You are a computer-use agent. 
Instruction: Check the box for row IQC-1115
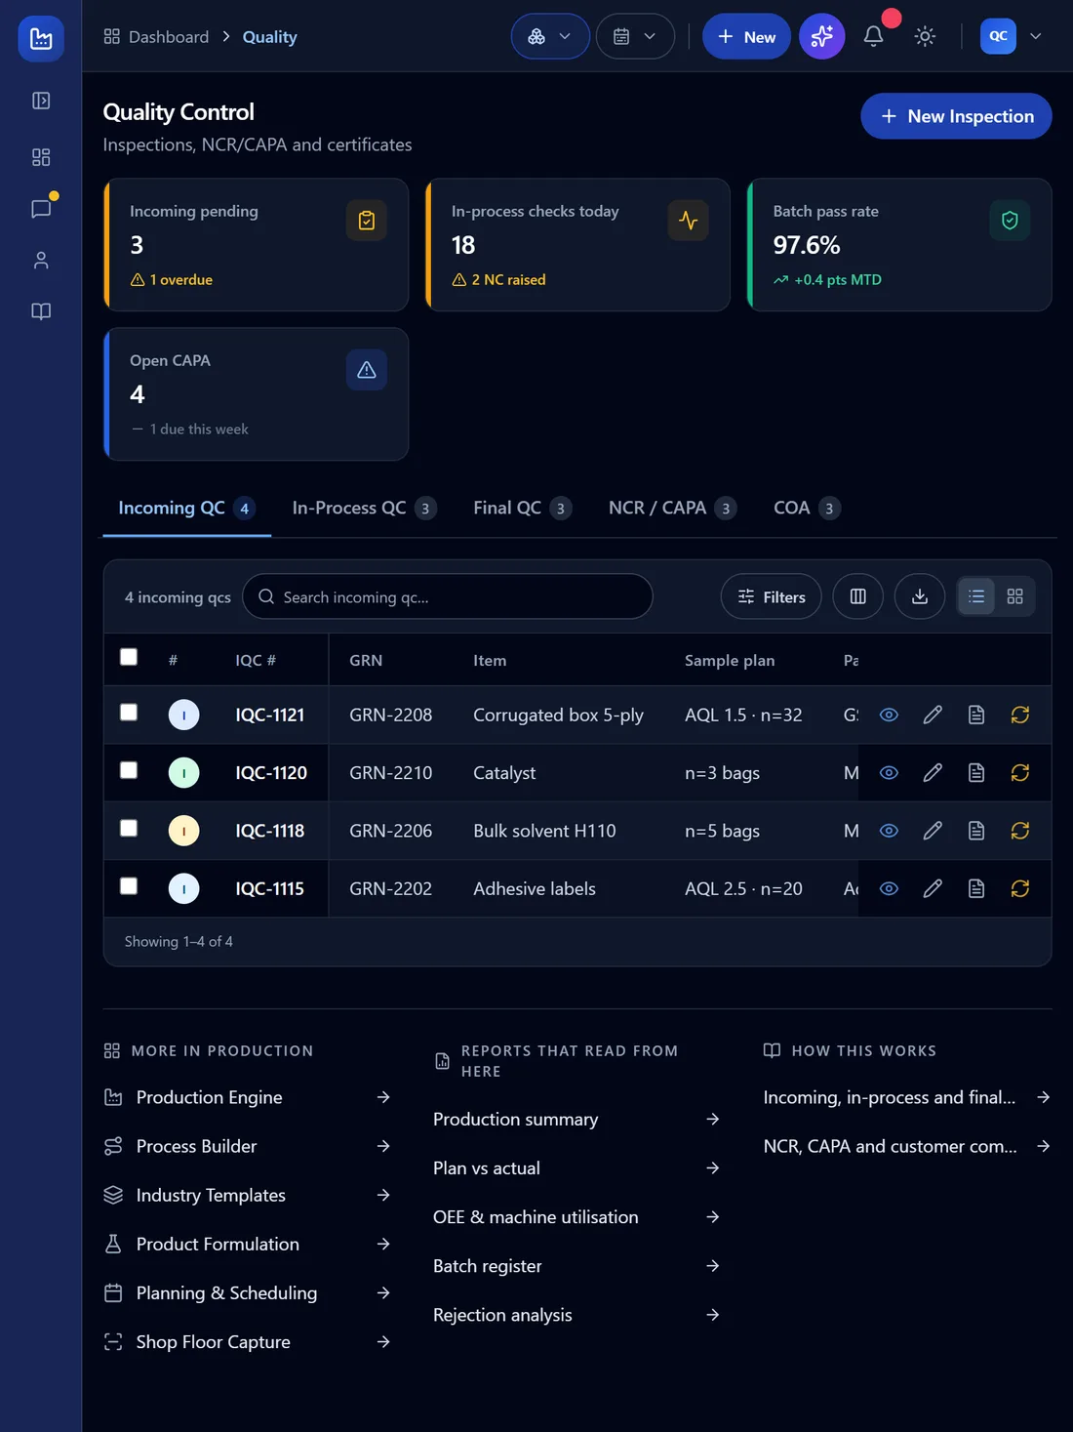coord(129,885)
